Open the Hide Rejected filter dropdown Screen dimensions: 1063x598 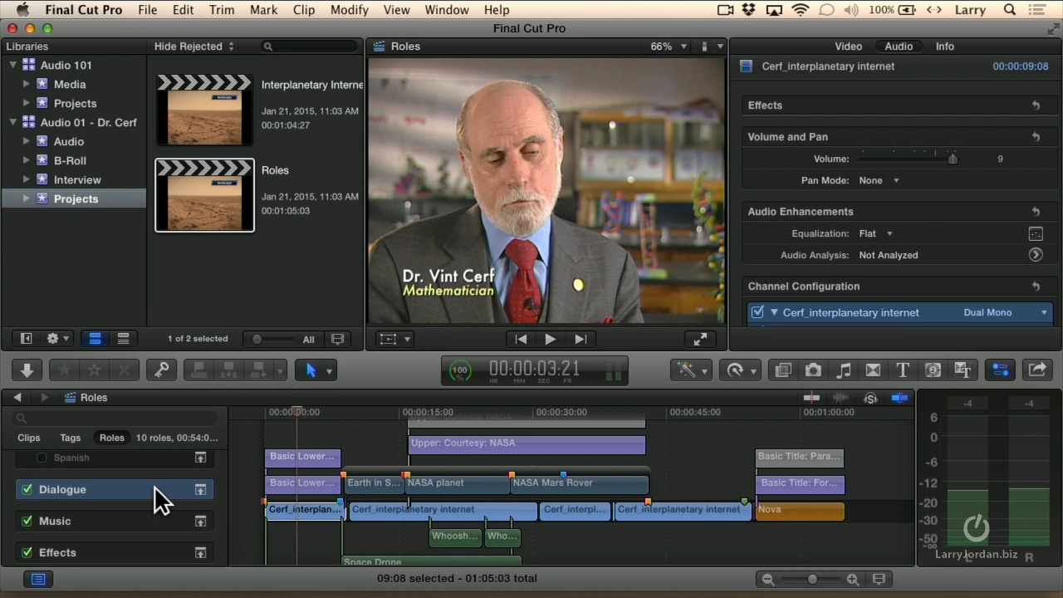(x=194, y=47)
